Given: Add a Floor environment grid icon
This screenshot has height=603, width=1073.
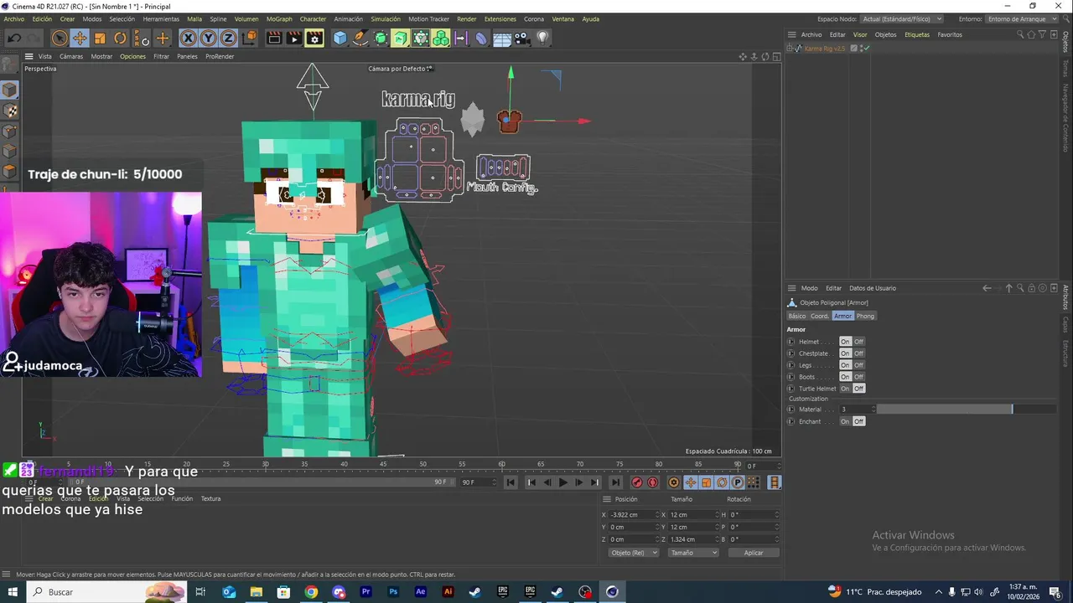Looking at the screenshot, I should click(502, 38).
